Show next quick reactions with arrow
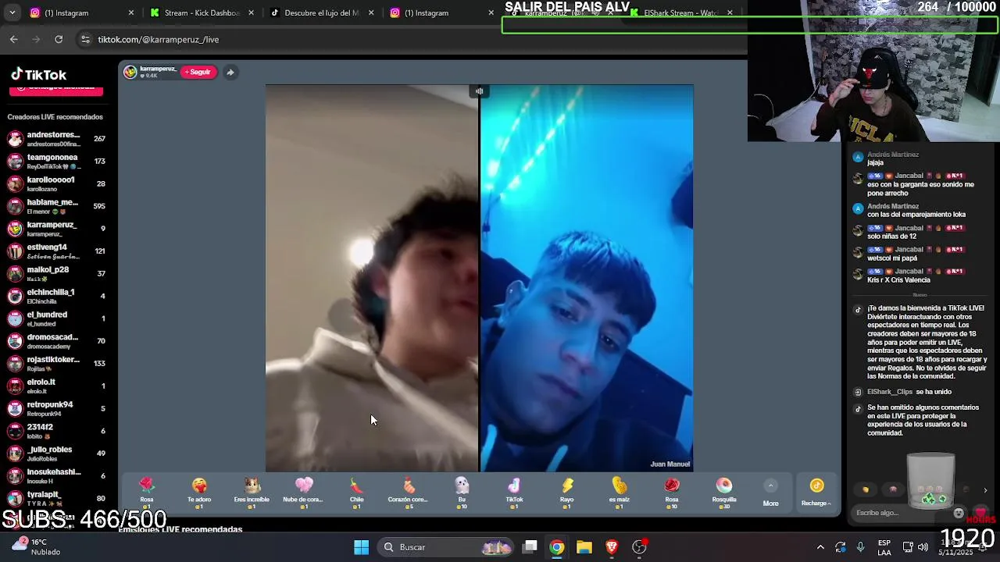This screenshot has height=562, width=1000. tap(985, 490)
